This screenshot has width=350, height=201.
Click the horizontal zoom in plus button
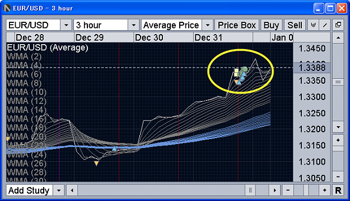(x=325, y=190)
